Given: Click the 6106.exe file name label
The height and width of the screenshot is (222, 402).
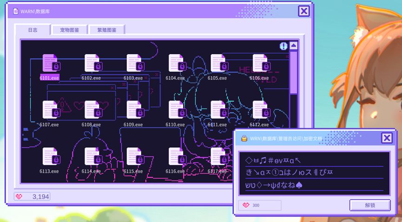Looking at the screenshot, I should [259, 78].
